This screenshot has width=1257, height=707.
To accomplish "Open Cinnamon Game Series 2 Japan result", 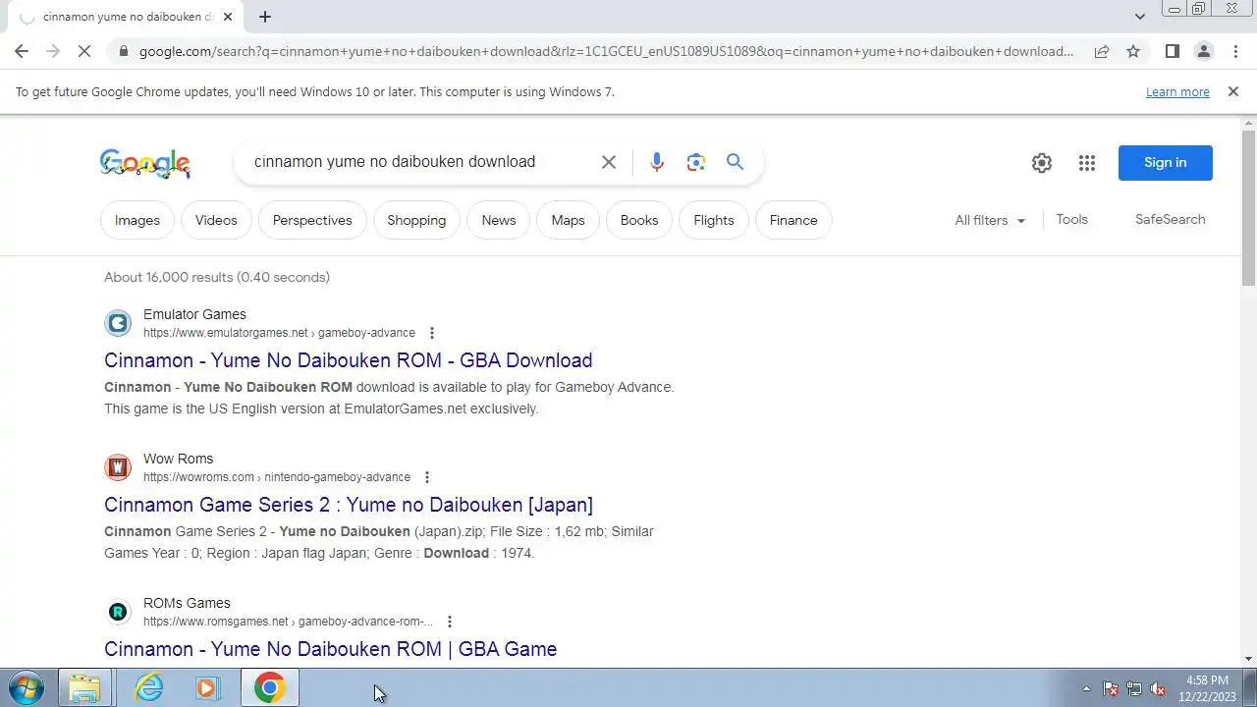I will click(349, 505).
